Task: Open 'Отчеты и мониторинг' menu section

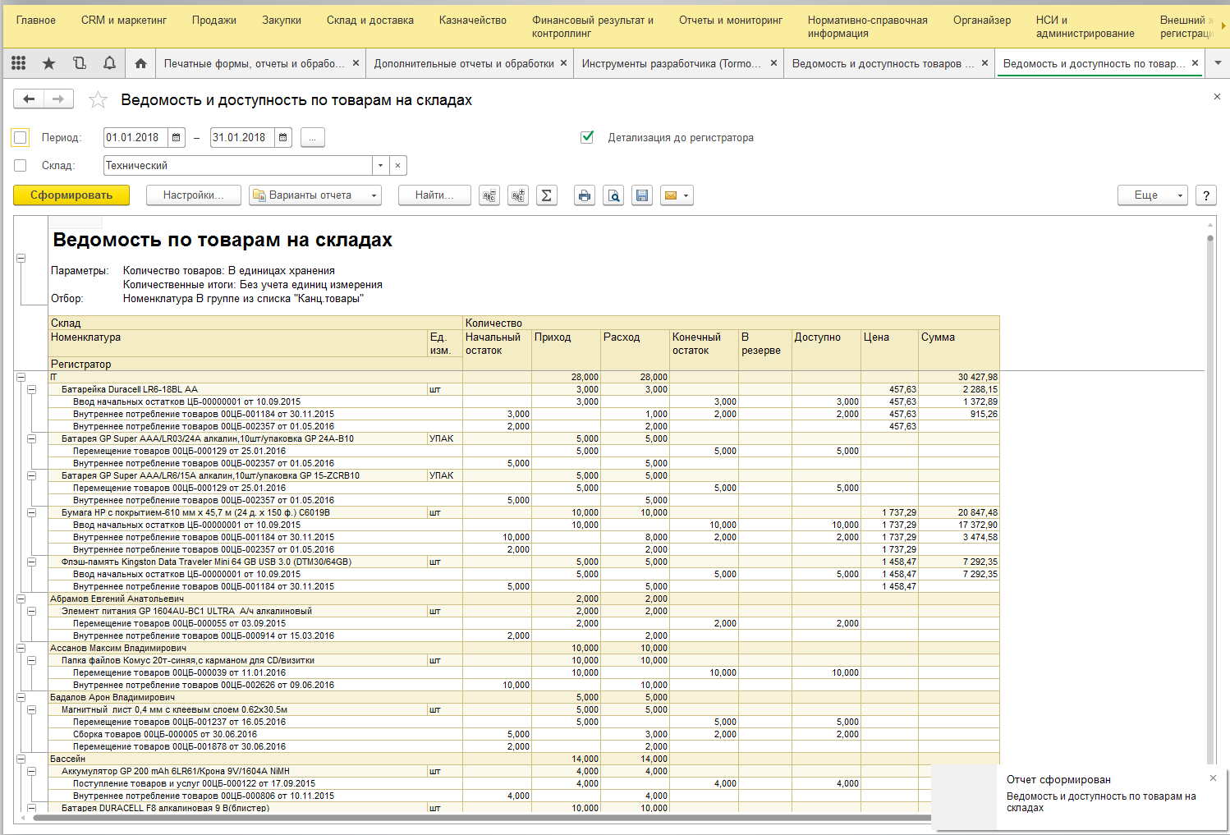Action: pos(731,20)
